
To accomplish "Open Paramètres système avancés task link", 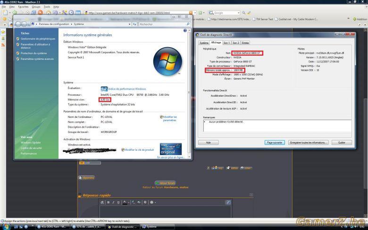I will click(37, 59).
